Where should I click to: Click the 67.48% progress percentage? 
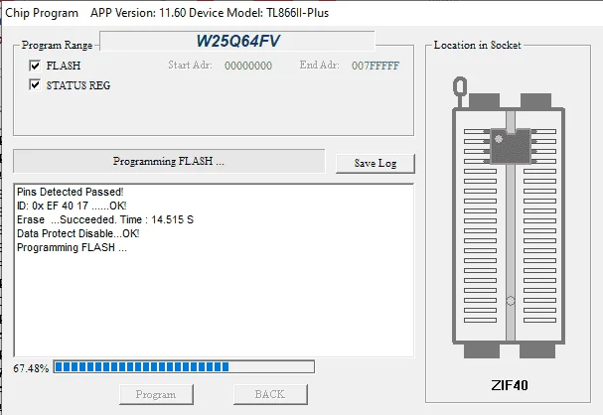(x=31, y=368)
